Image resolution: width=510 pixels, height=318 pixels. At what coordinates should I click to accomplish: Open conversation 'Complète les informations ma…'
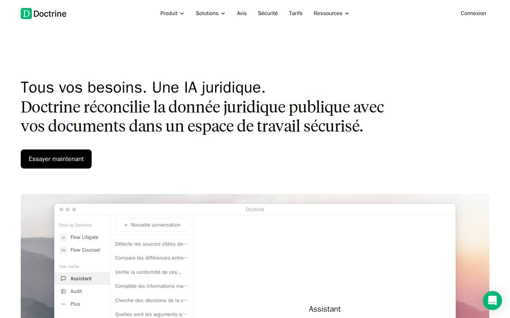(x=152, y=286)
